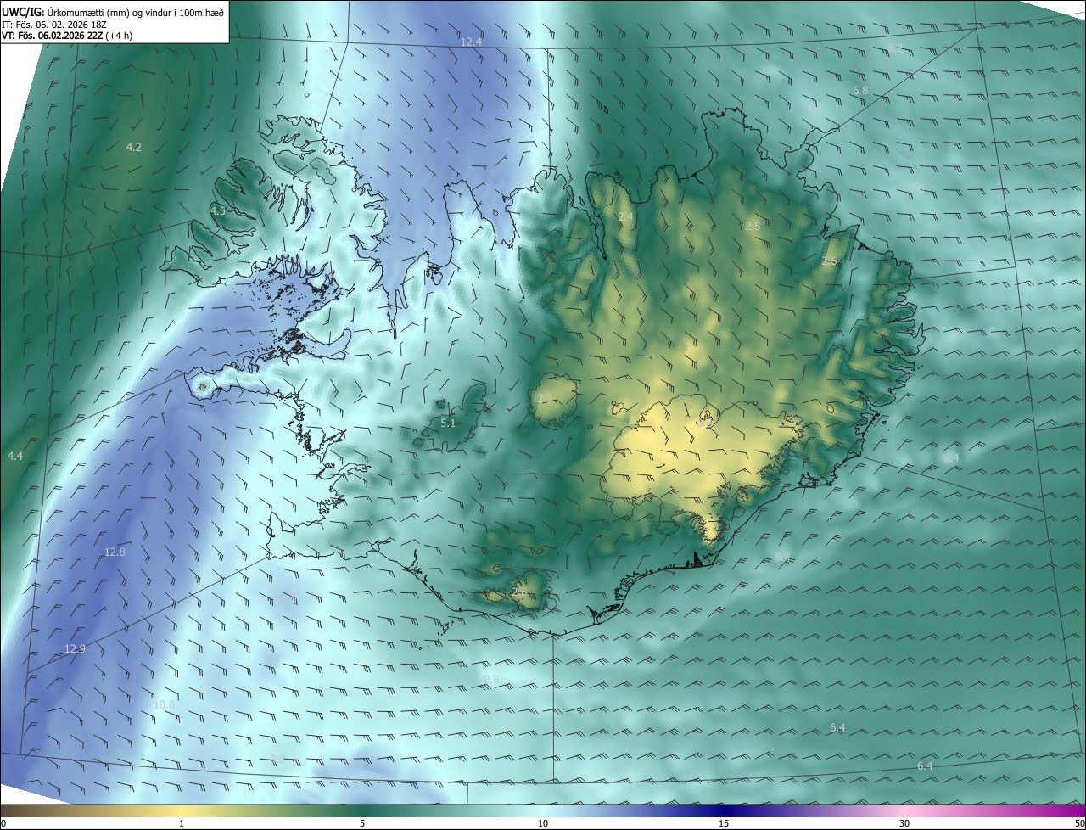Click the 2.3 value on the glacier
1086x830 pixels.
pos(545,398)
